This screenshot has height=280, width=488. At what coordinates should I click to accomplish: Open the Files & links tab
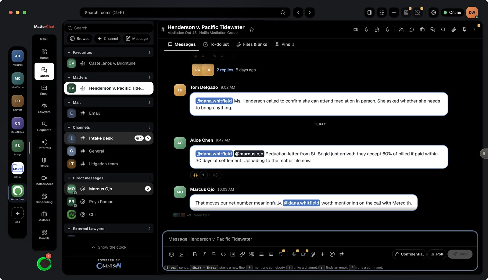(252, 44)
